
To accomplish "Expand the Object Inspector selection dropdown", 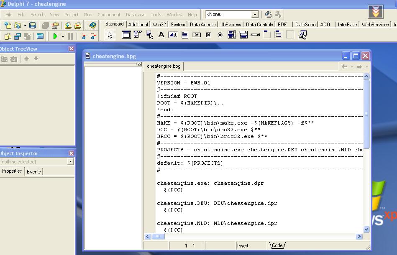I will click(x=70, y=162).
